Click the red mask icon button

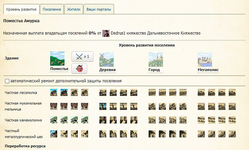coord(79,68)
